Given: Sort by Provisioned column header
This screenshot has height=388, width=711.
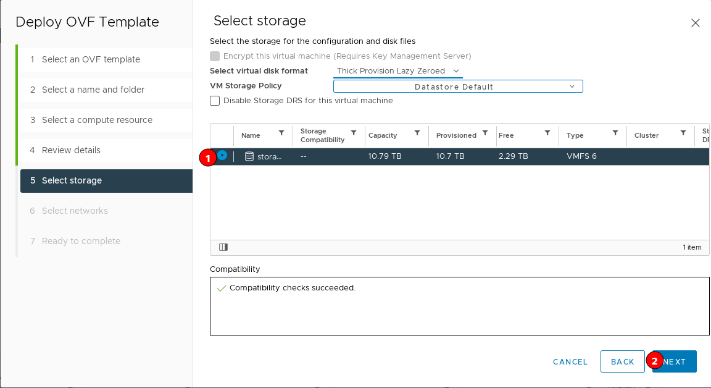Looking at the screenshot, I should pos(456,136).
